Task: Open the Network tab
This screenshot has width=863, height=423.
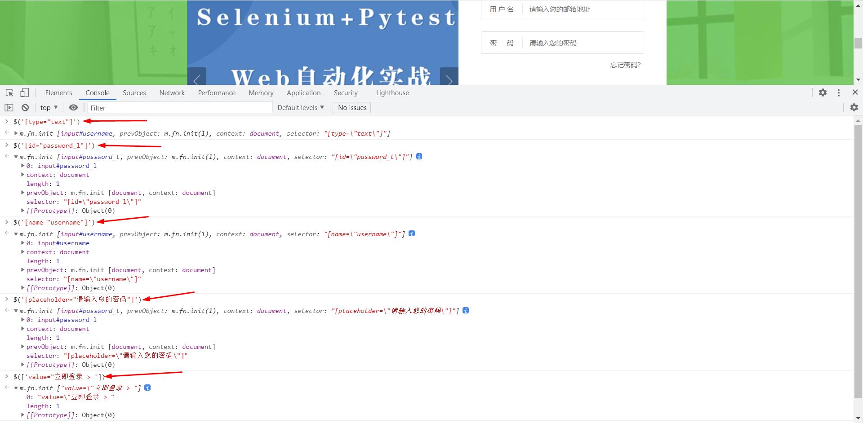Action: [x=172, y=93]
